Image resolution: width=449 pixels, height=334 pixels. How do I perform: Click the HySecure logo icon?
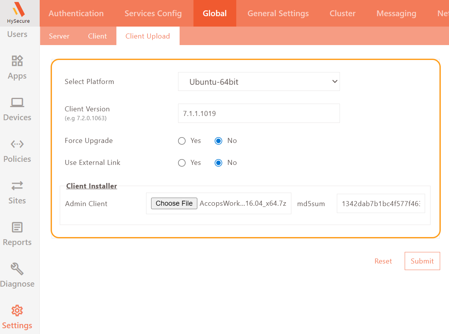point(18,9)
